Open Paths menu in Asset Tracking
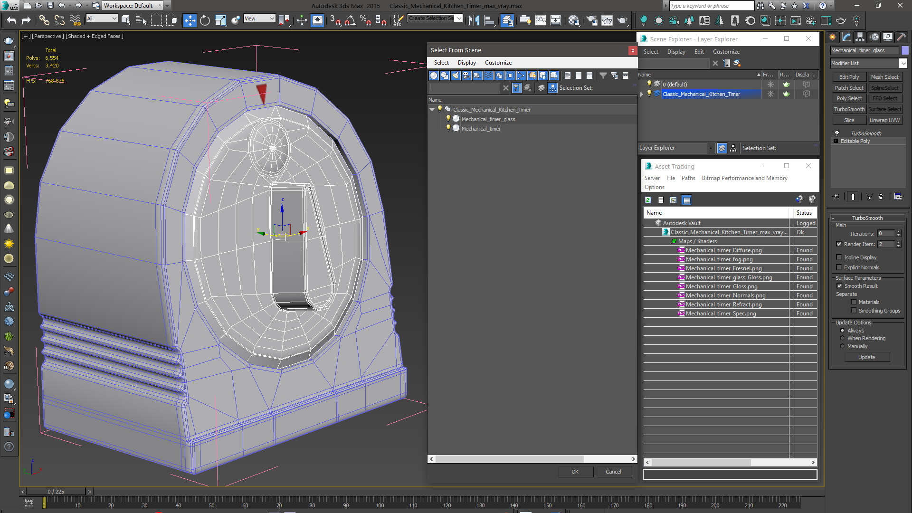This screenshot has height=513, width=912. click(688, 178)
